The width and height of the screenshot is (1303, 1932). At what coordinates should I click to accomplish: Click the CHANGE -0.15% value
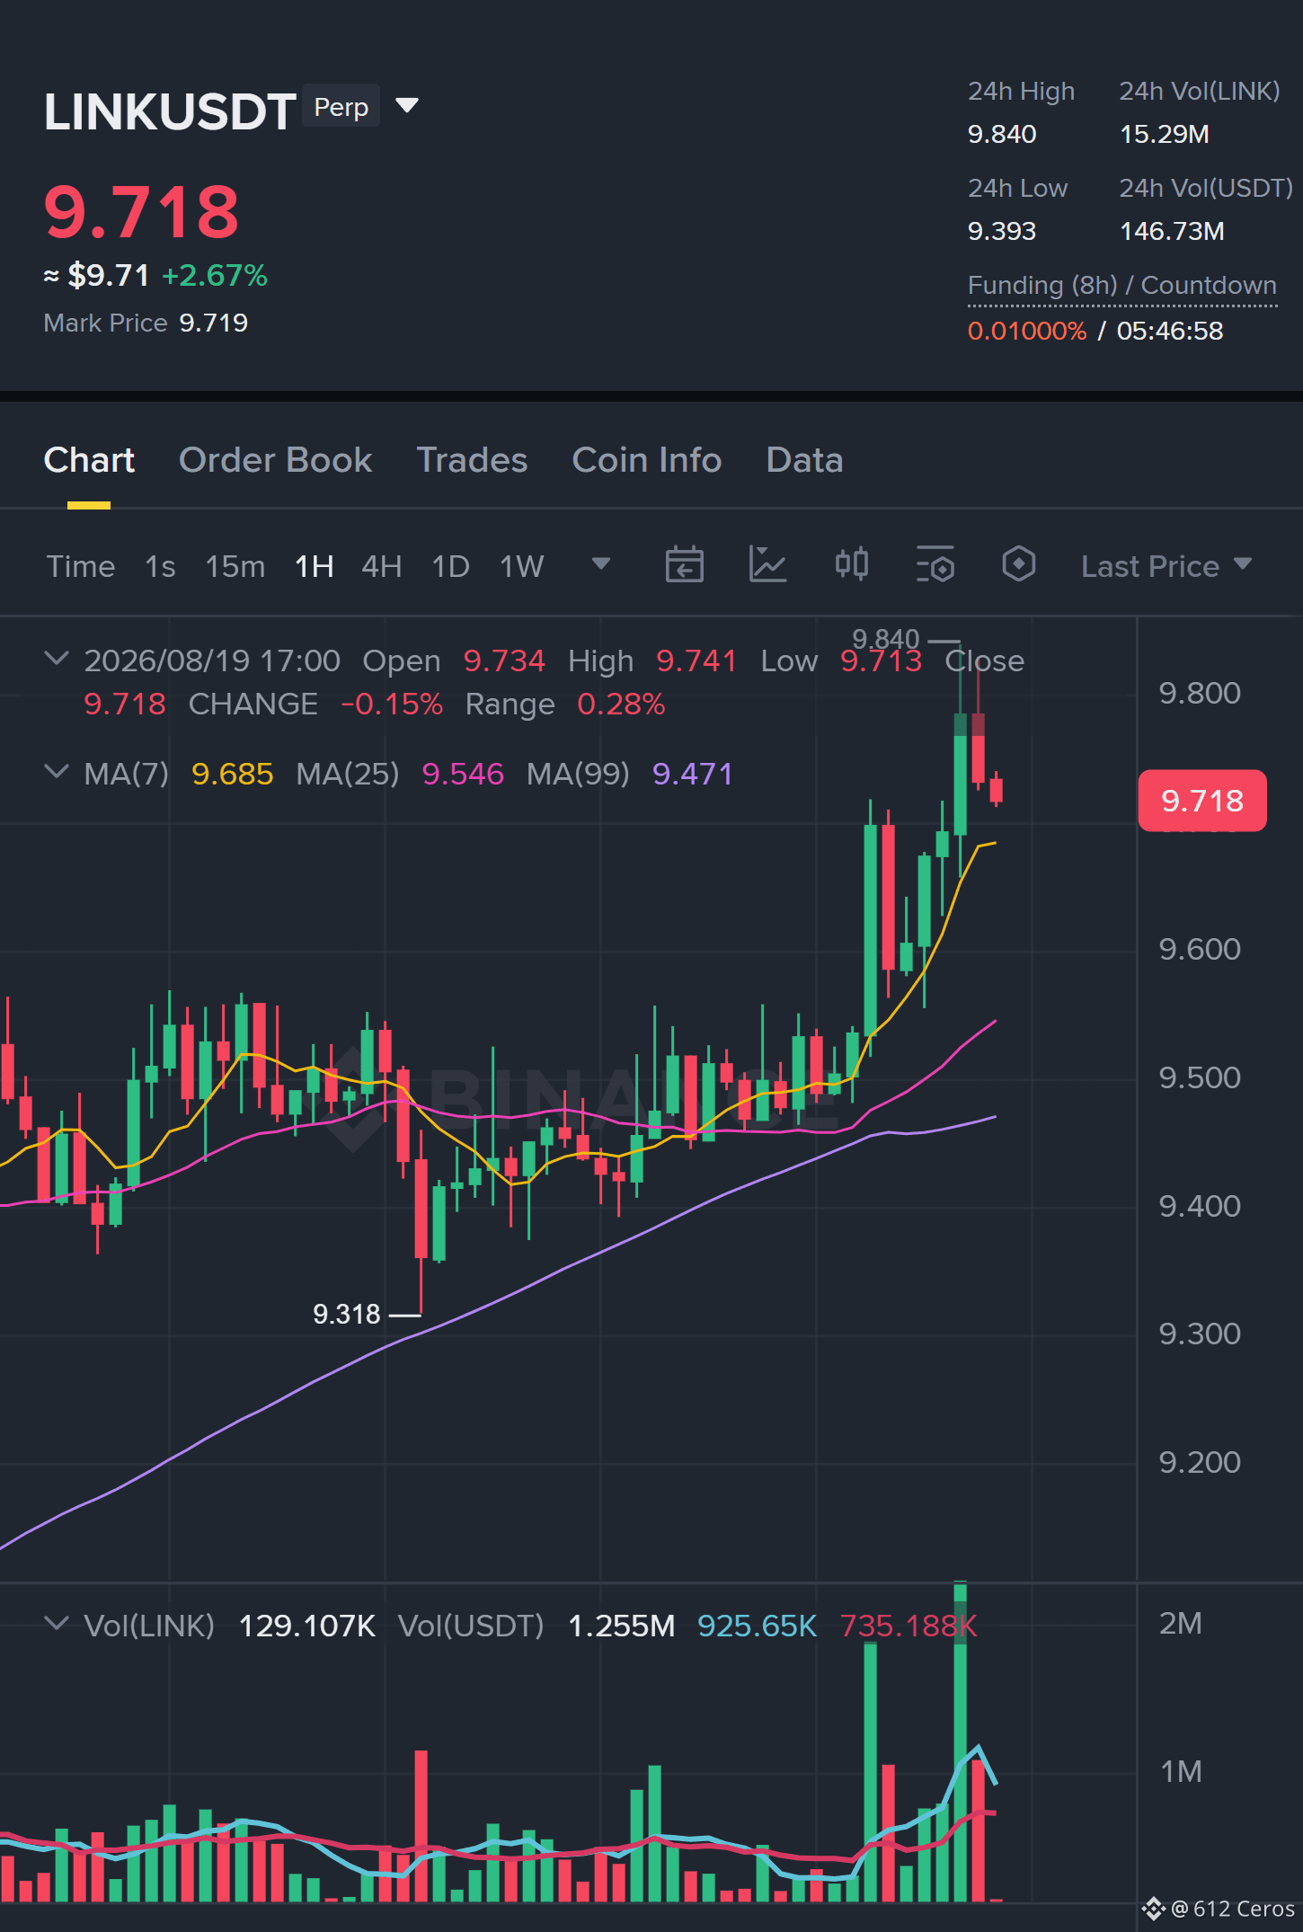click(392, 704)
